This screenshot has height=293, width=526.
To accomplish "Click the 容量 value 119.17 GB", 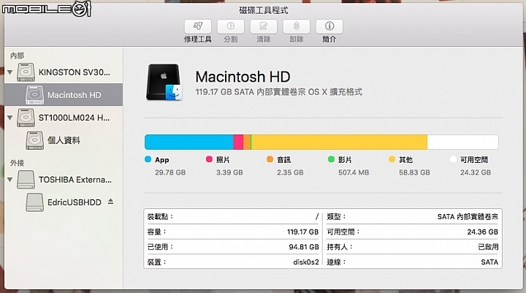I will 302,232.
